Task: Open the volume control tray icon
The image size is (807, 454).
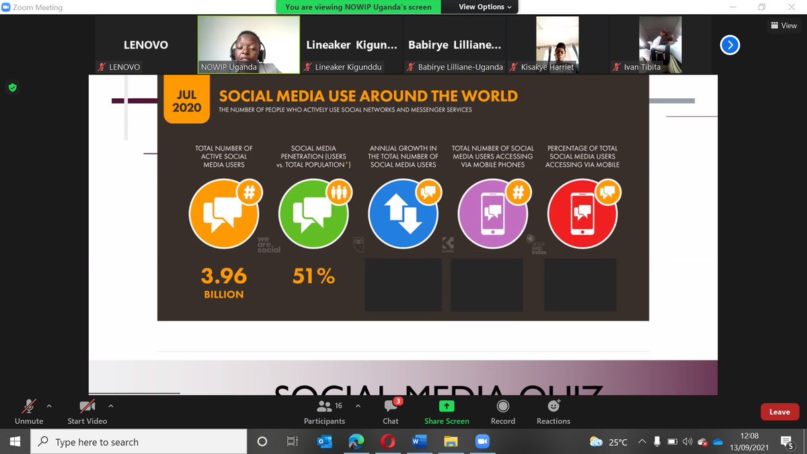Action: [687, 442]
